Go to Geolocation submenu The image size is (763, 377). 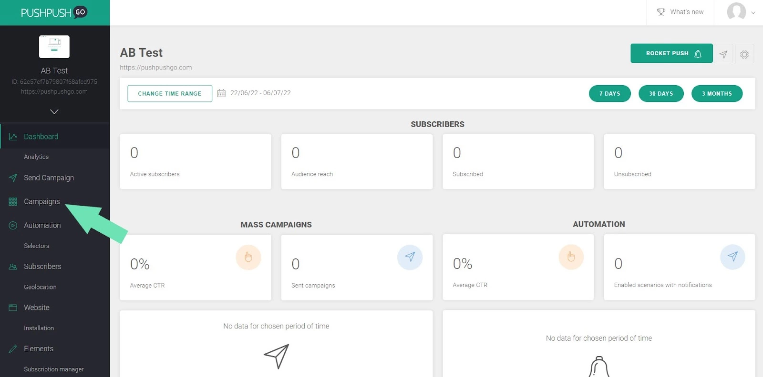coord(40,287)
